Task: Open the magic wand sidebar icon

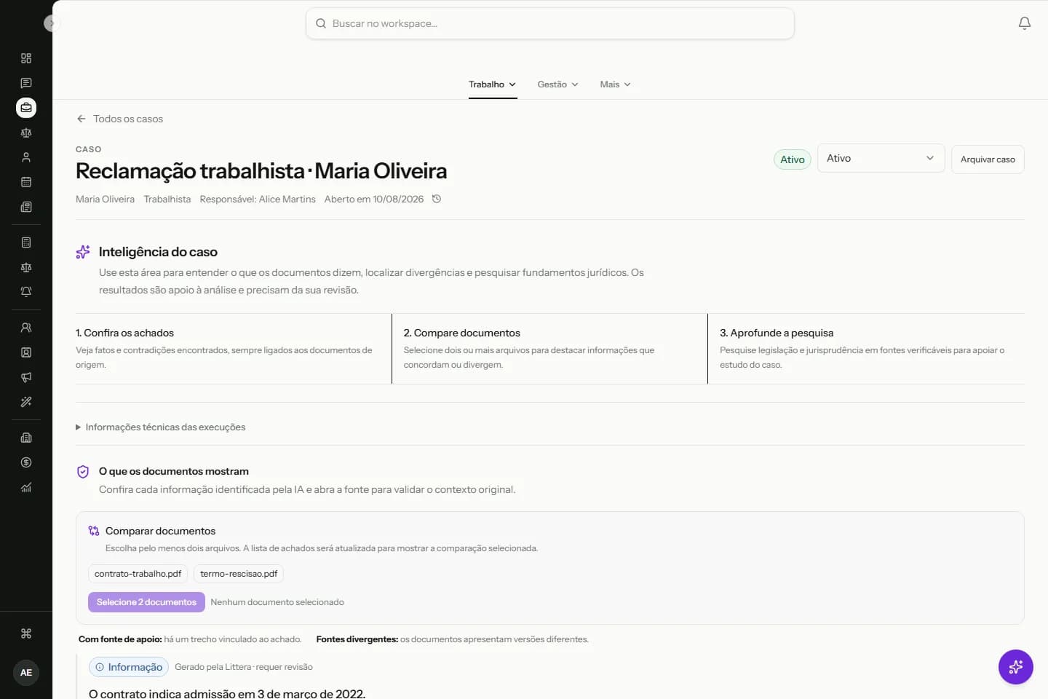Action: coord(26,402)
